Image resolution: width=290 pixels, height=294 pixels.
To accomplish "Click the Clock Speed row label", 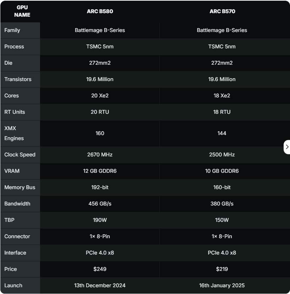I will [x=20, y=155].
